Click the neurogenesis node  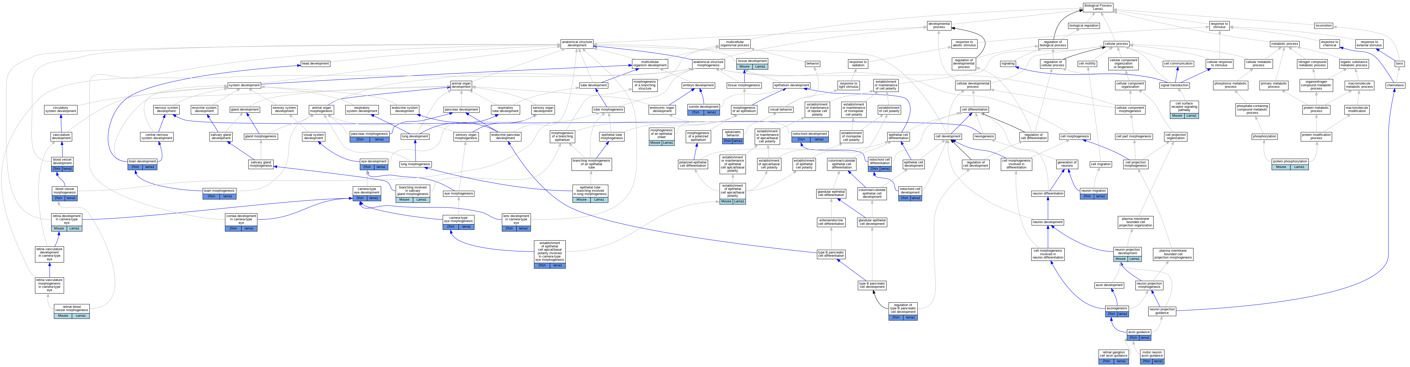984,137
